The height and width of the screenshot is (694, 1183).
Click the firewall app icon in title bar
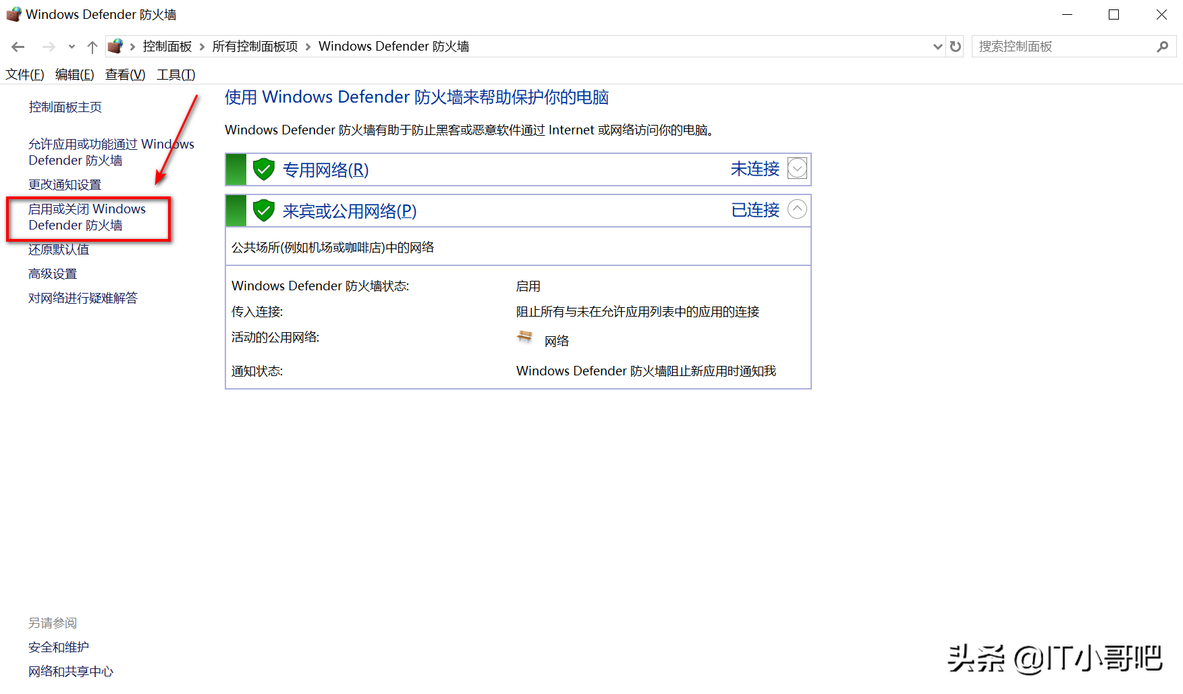tap(13, 14)
